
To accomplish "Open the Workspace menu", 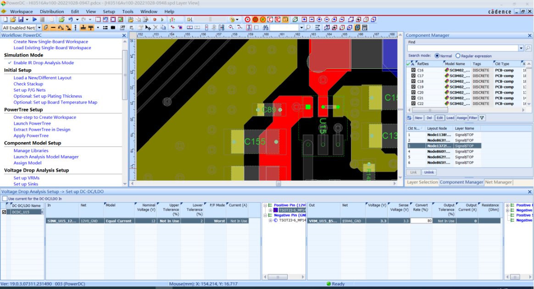I will click(22, 11).
